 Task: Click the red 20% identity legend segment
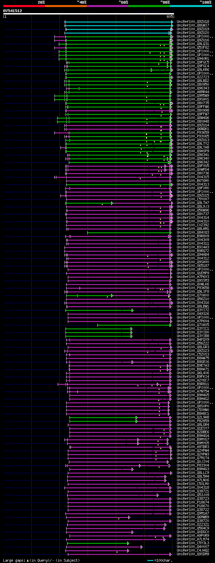pos(24,6)
